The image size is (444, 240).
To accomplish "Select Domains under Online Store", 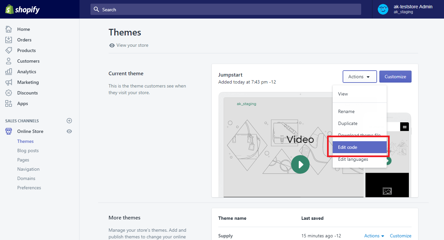I will 26,178.
